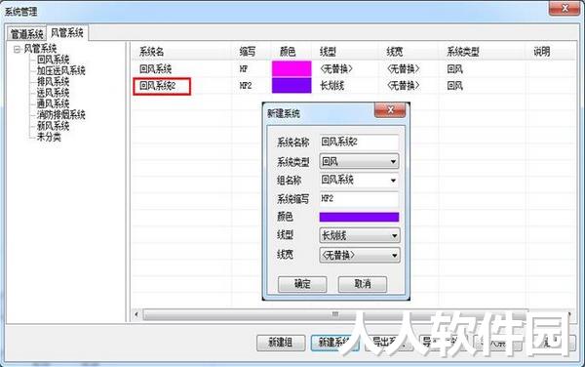Screen dimensions: 585x367
Task: Select 送风系统 in the tree
Action: [x=53, y=93]
